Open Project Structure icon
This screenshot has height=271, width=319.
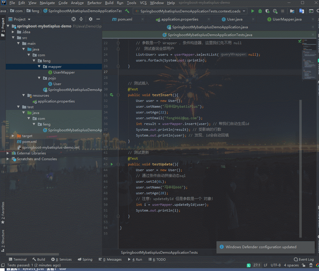(292, 11)
